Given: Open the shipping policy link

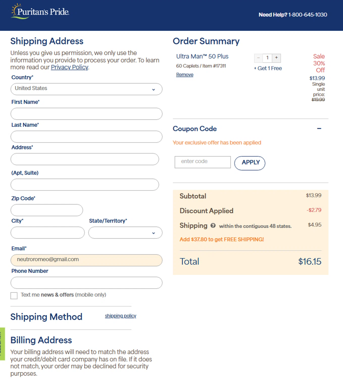Looking at the screenshot, I should 120,316.
